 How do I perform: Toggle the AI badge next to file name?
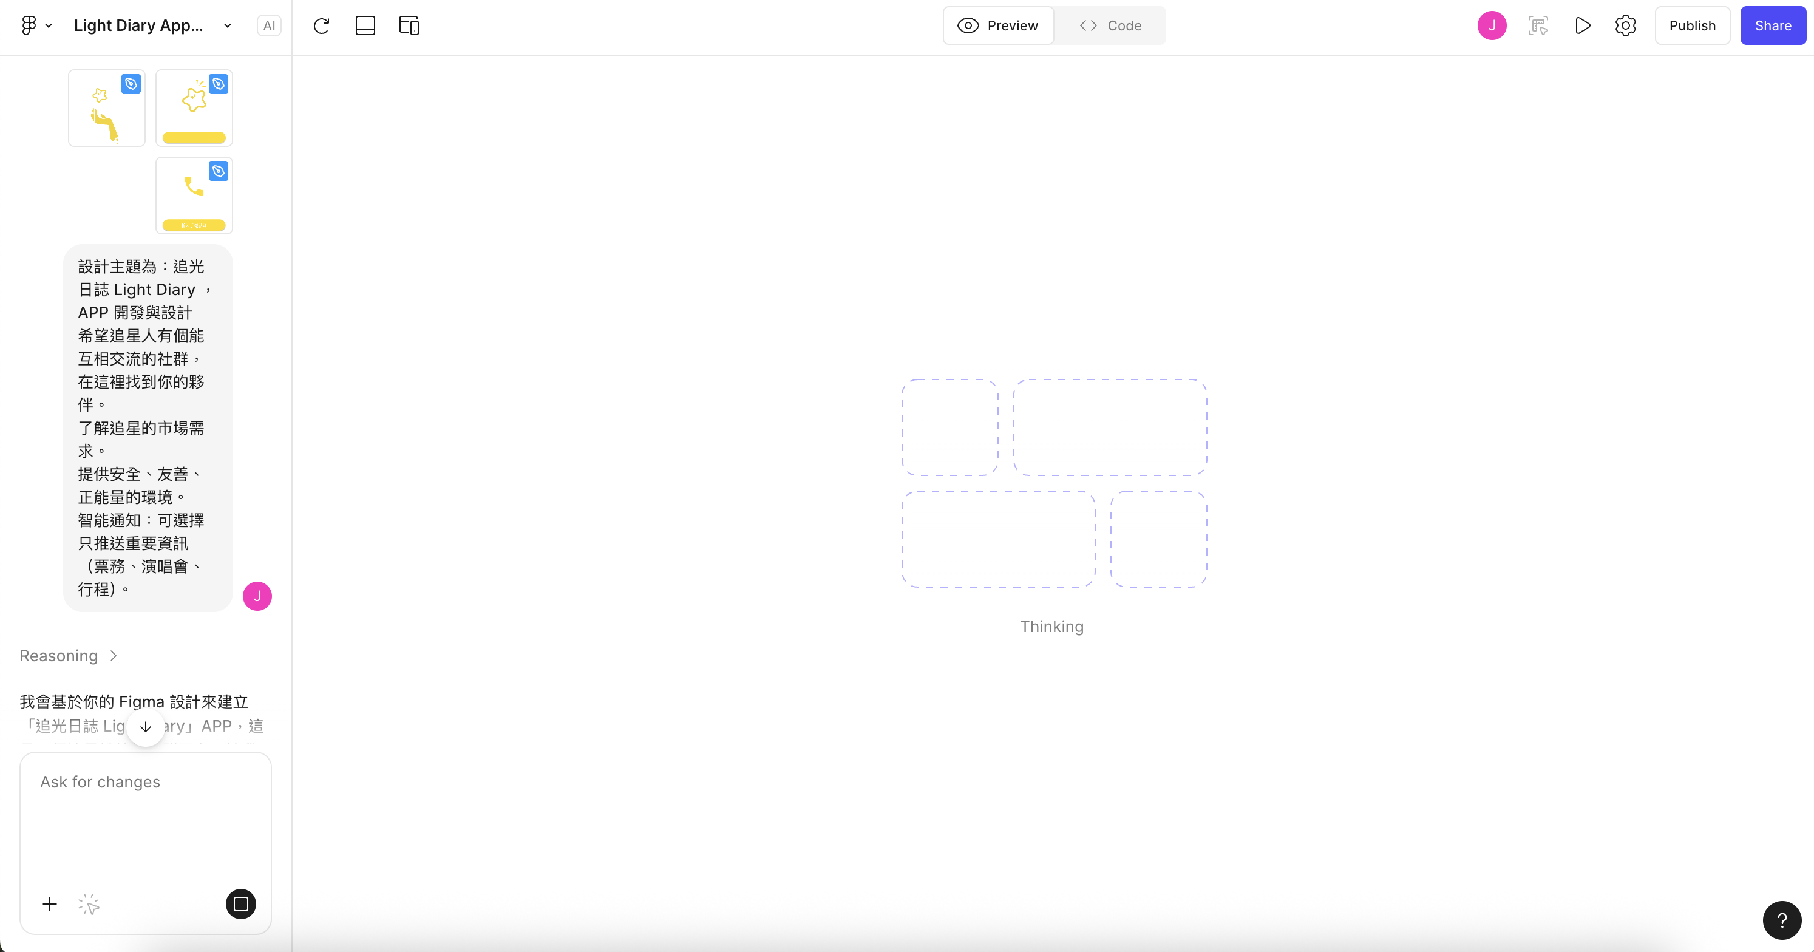(269, 26)
